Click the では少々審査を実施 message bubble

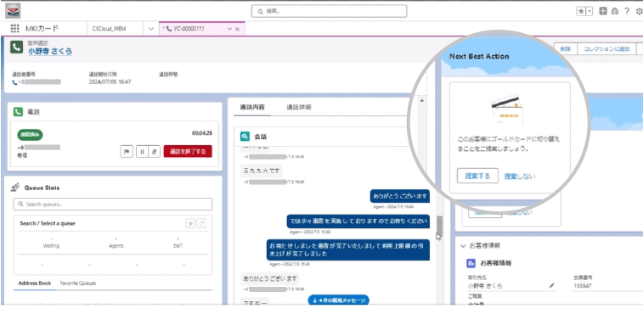click(358, 221)
